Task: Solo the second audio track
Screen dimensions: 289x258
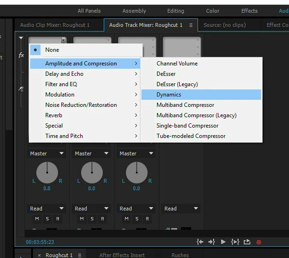Action: (92, 218)
